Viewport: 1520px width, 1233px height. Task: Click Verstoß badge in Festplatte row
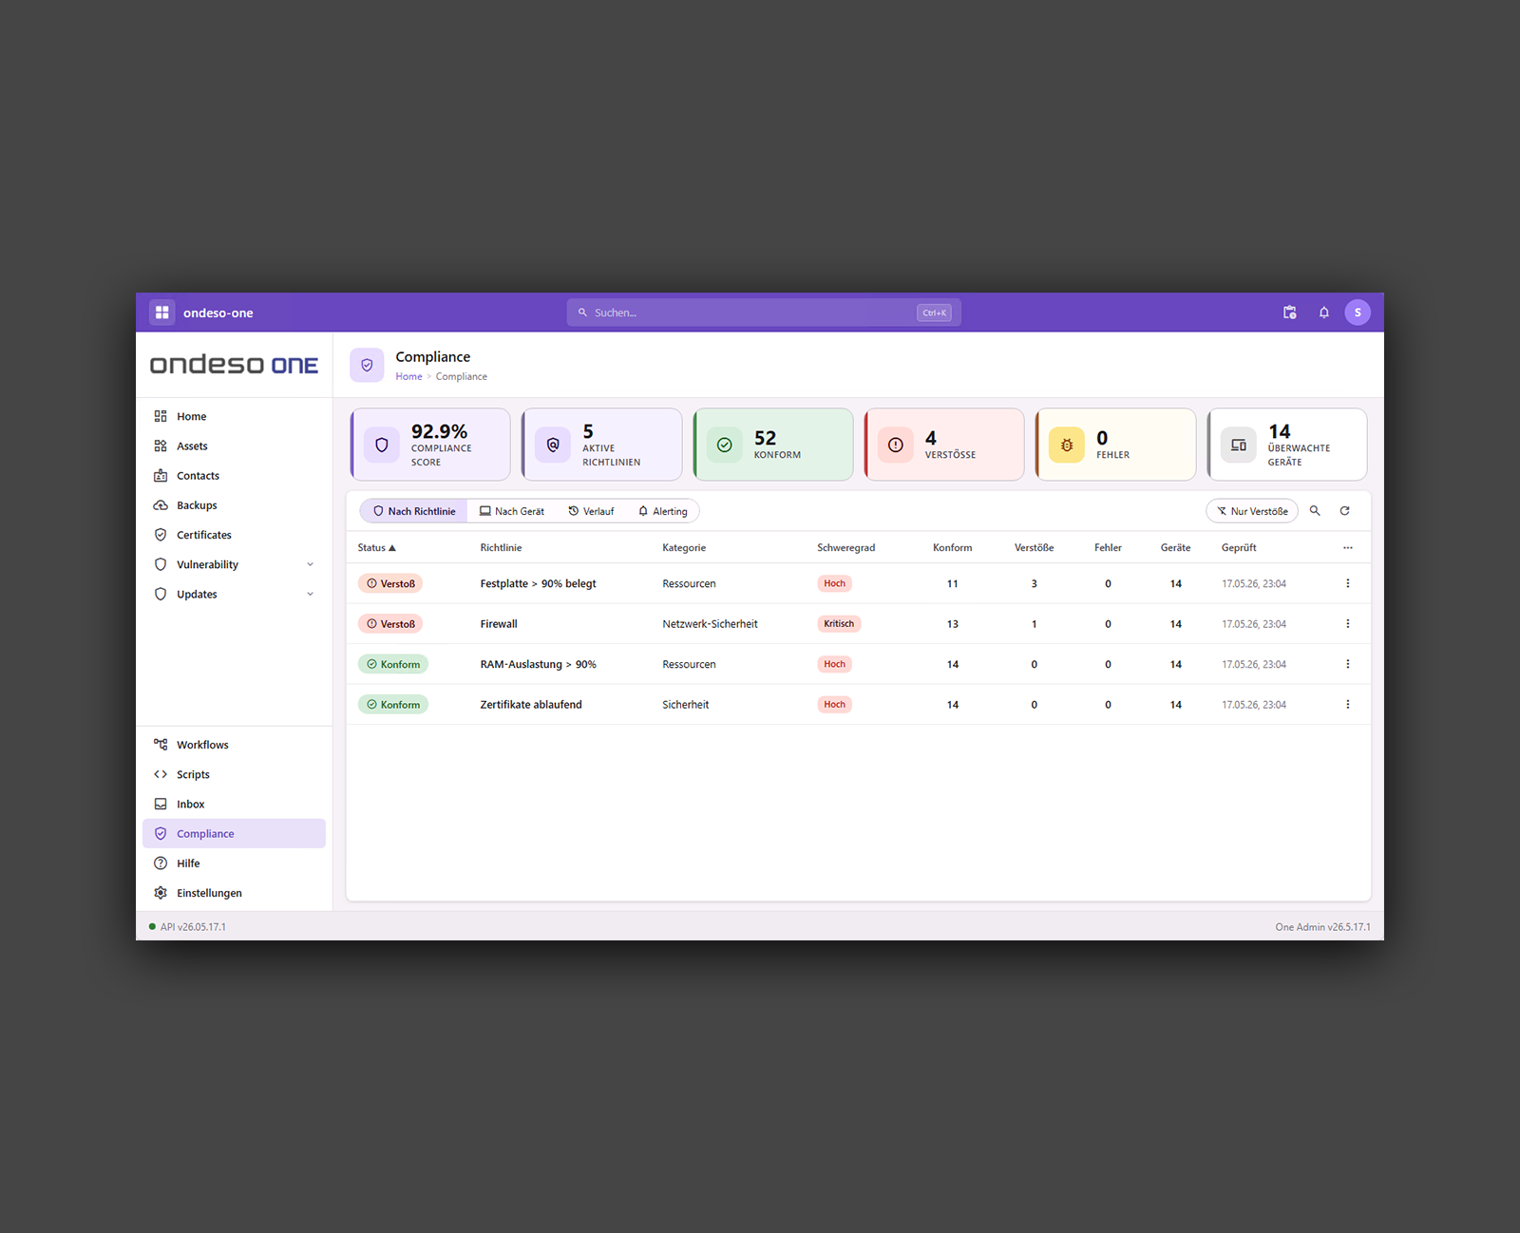pyautogui.click(x=390, y=583)
